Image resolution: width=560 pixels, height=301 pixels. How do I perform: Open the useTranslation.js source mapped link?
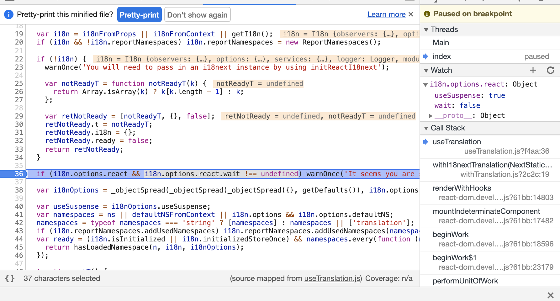pyautogui.click(x=332, y=278)
